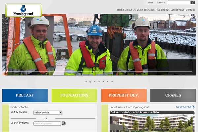The height and width of the screenshot is (132, 198).
Task: Open the CRANES division tile
Action: click(x=173, y=95)
